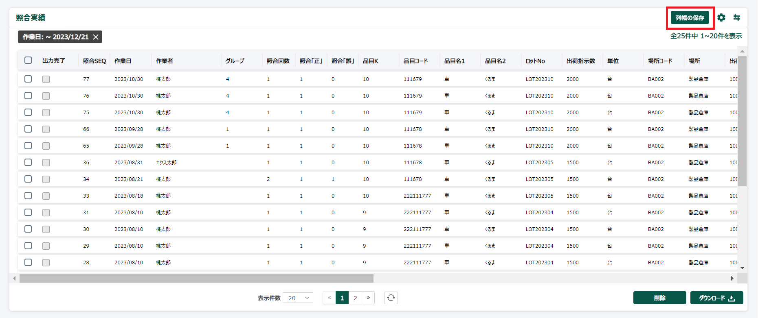Go to last page with double-chevron icon
Screen dimensions: 758x318
tap(368, 298)
